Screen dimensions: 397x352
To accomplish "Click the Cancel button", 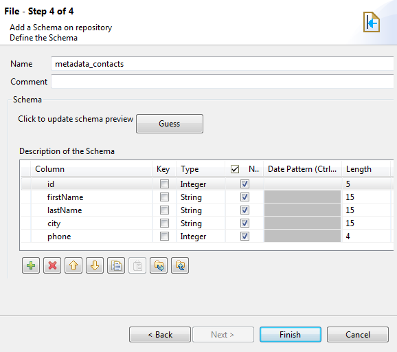I will pos(358,335).
